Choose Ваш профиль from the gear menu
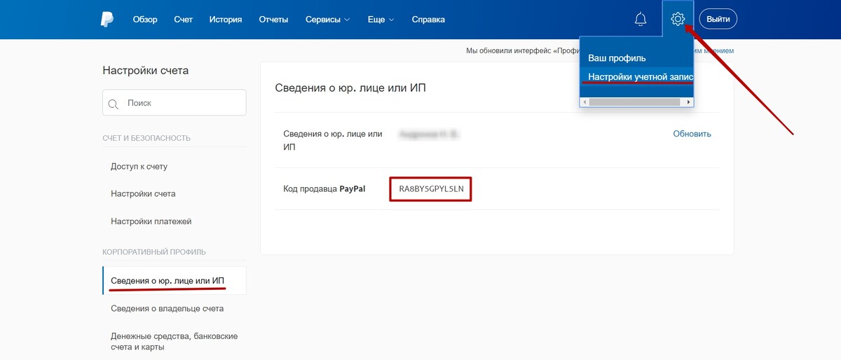The height and width of the screenshot is (360, 841). (x=617, y=58)
